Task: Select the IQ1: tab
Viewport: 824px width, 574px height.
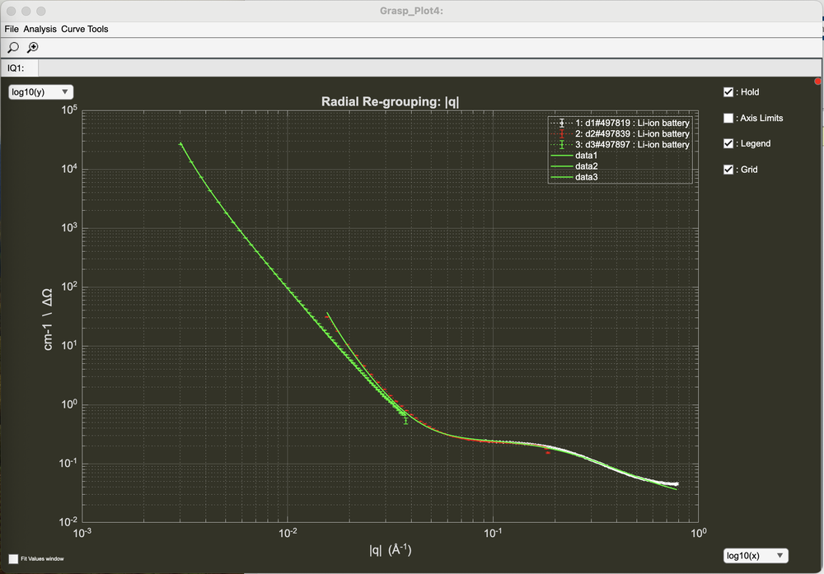Action: [17, 68]
